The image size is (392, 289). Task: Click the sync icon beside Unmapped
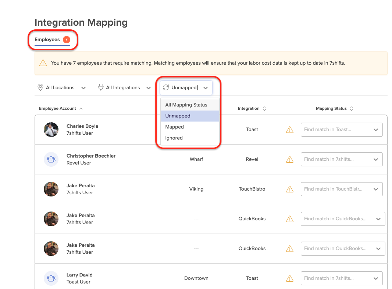(166, 88)
